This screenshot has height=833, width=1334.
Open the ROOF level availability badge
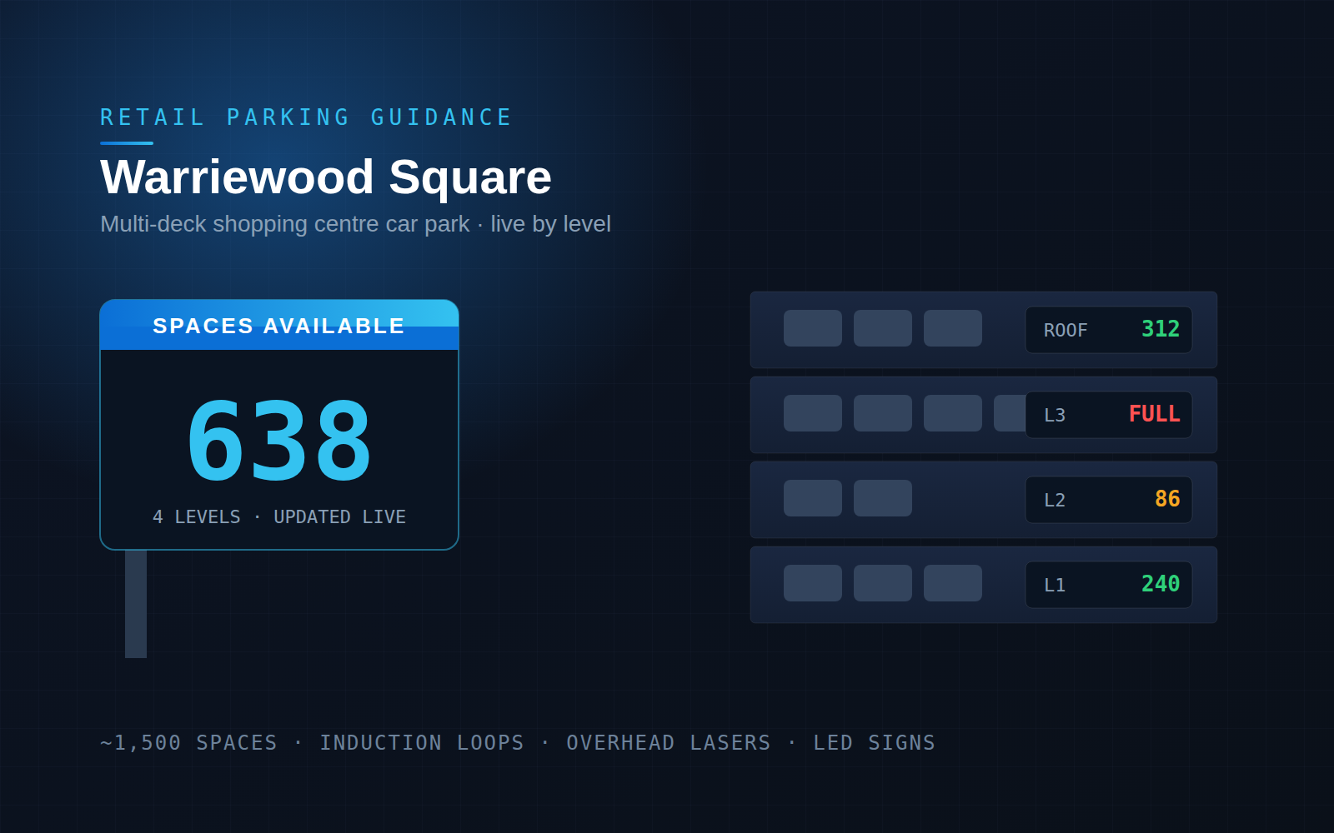[x=1109, y=330]
